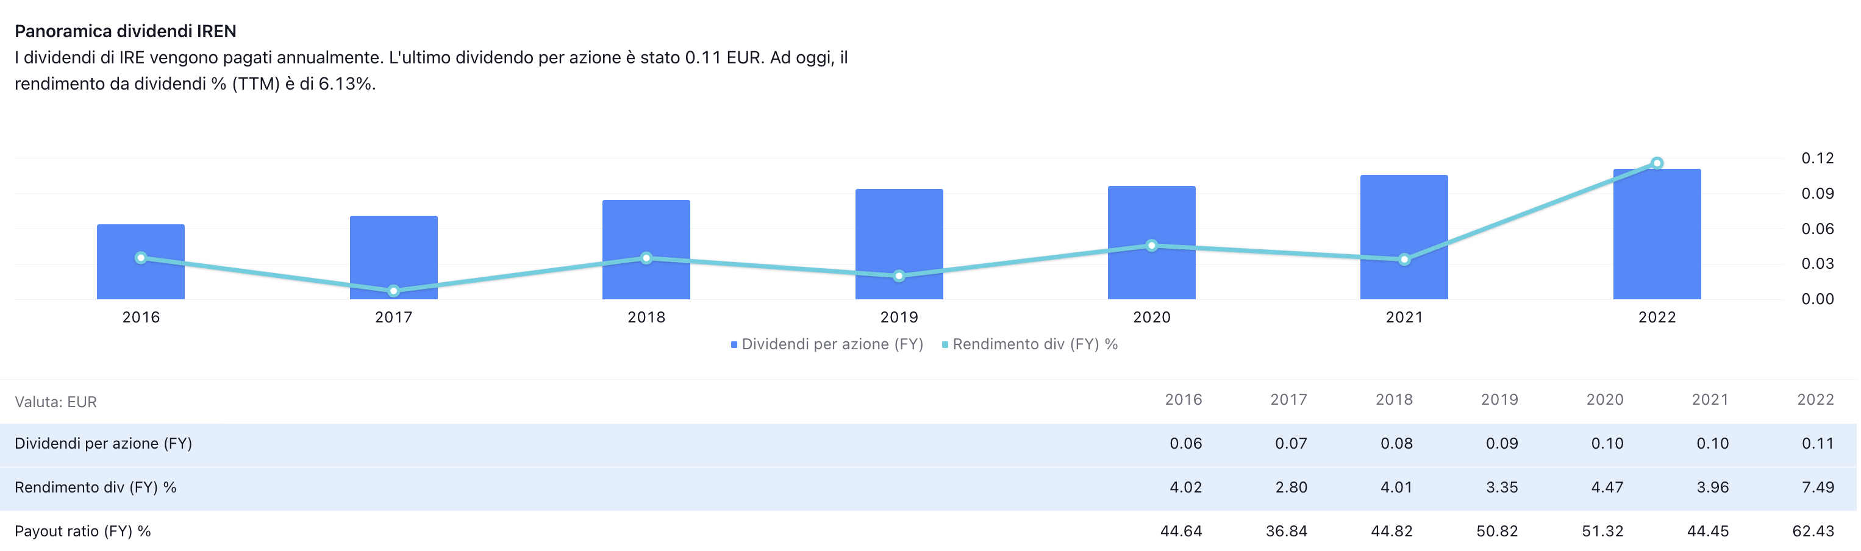This screenshot has height=551, width=1861.
Task: Click the 7.49 dividend yield cell
Action: point(1818,488)
